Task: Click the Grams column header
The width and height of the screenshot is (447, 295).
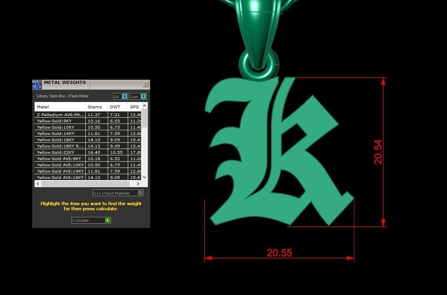Action: tap(96, 107)
